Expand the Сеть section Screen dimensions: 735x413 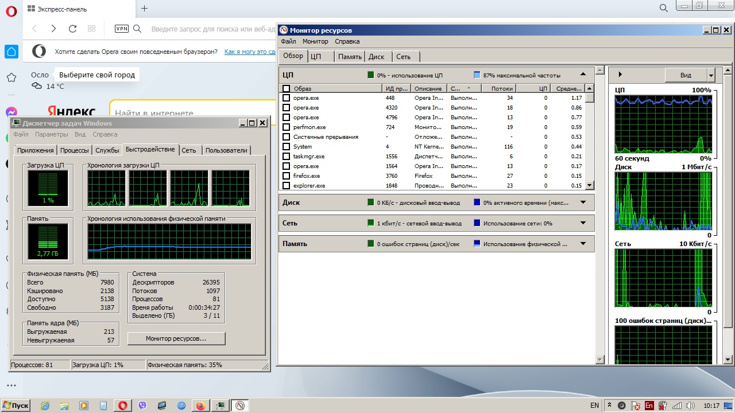click(x=583, y=223)
